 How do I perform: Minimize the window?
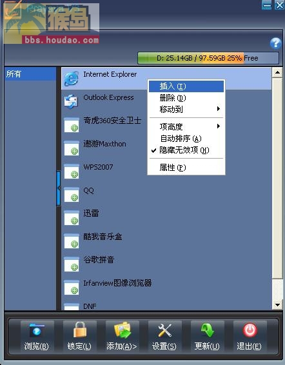[x=266, y=5]
